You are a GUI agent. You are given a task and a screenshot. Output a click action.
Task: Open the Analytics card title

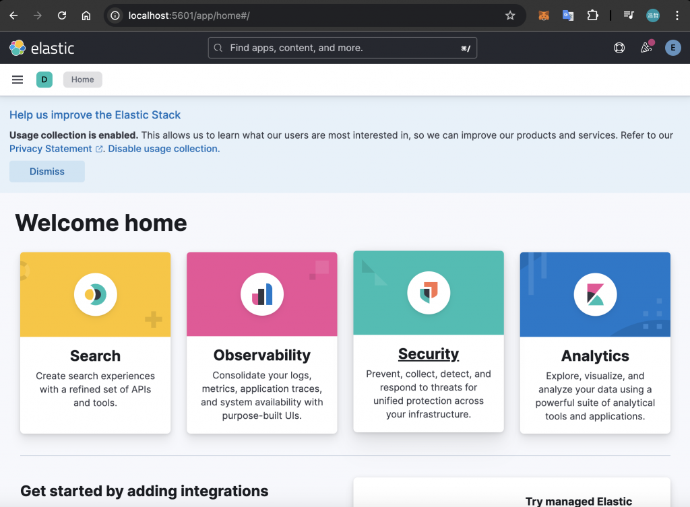pyautogui.click(x=595, y=356)
